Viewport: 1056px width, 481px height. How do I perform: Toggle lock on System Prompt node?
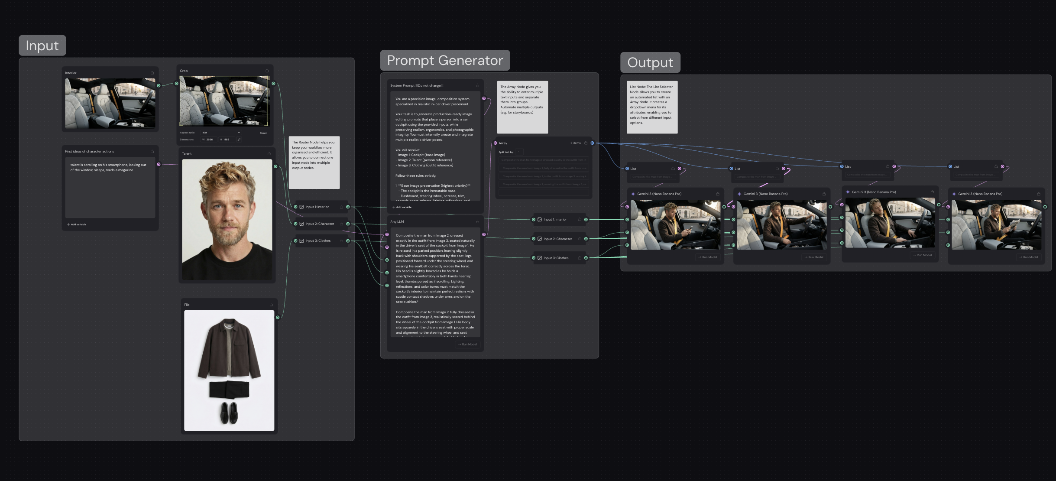point(477,85)
